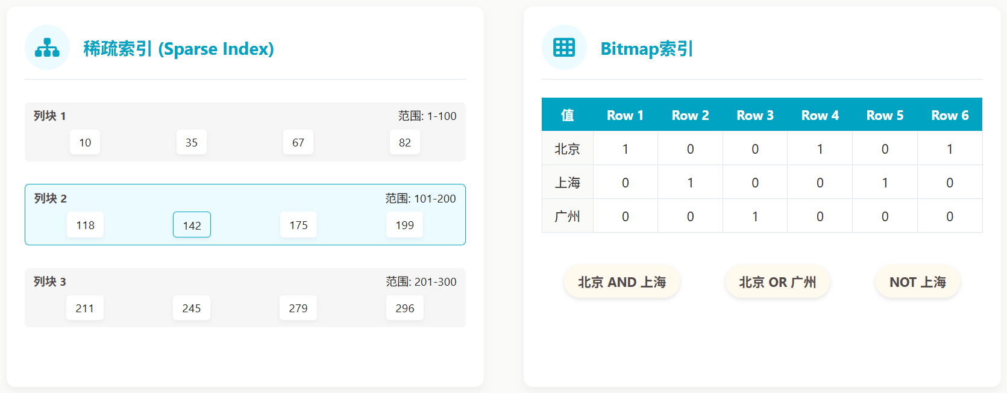Select the 广州 row label cell
1007x393 pixels.
[x=567, y=216]
